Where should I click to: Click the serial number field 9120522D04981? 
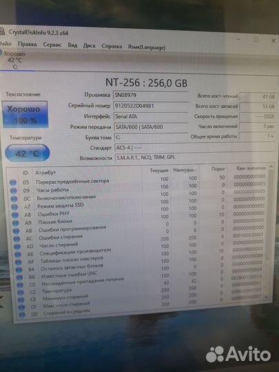pyautogui.click(x=150, y=106)
